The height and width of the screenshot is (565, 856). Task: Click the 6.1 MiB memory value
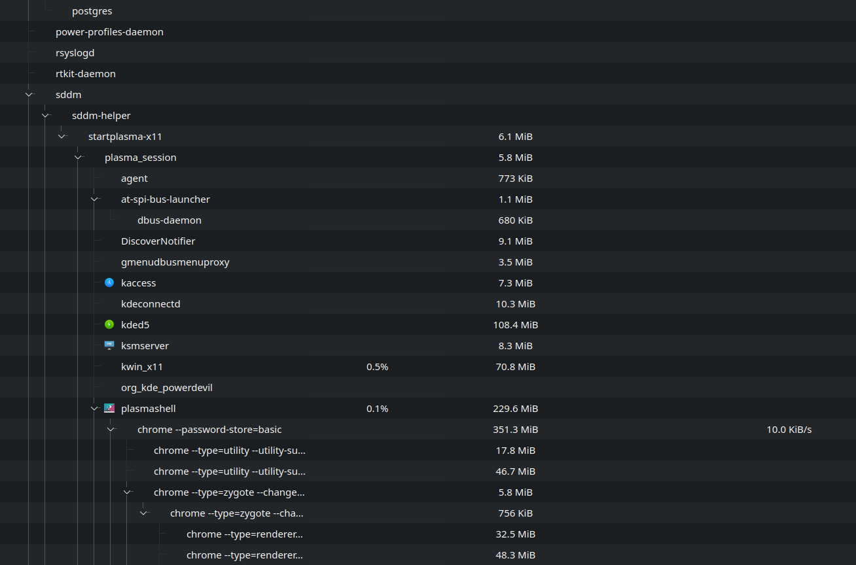pyautogui.click(x=516, y=136)
